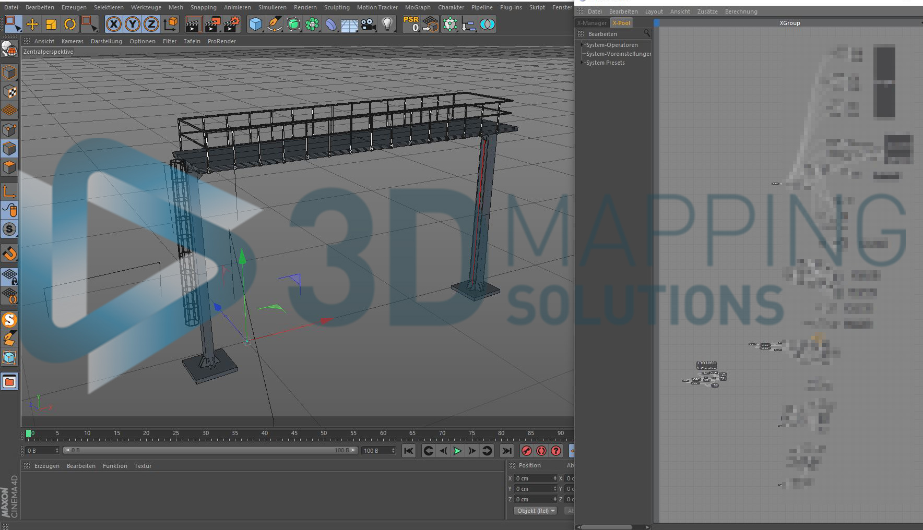Toggle the Z axis lock
Screen dimensions: 923x530
[x=151, y=24]
